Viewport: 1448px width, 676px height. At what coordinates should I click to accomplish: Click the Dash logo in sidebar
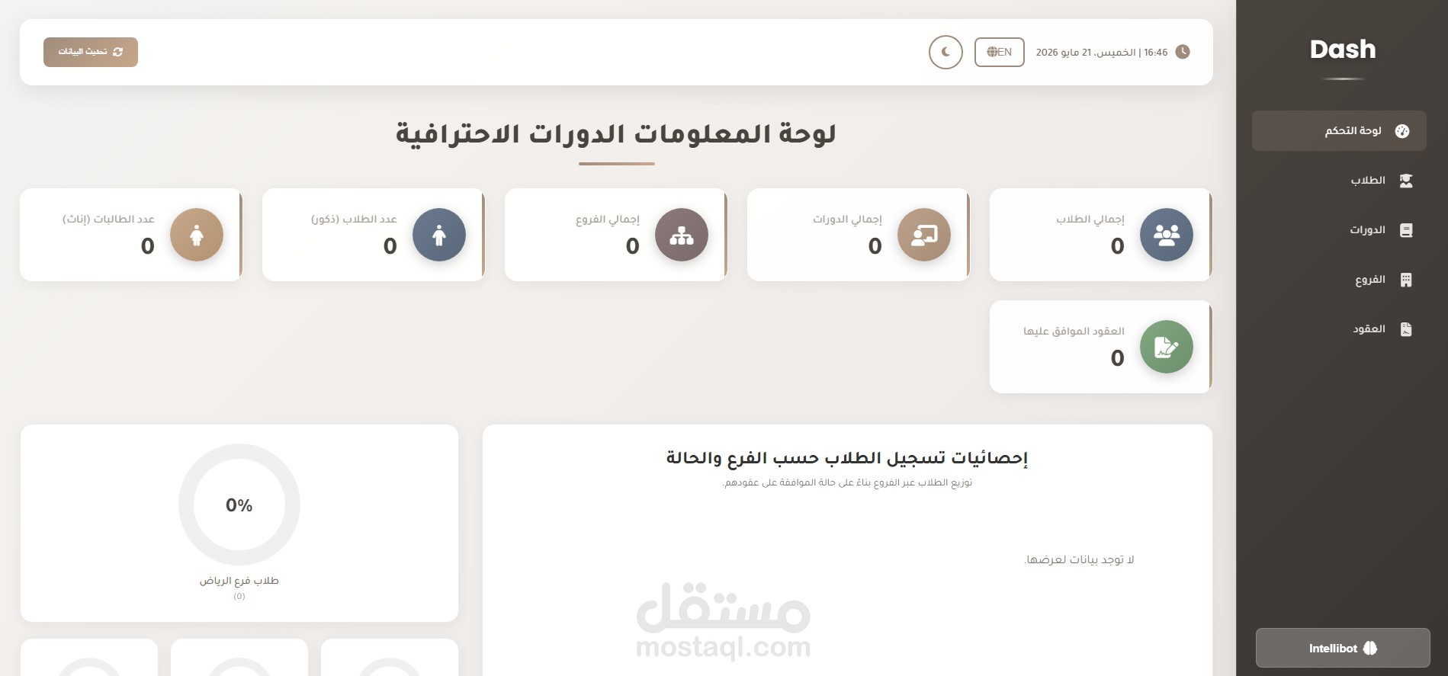(x=1343, y=50)
